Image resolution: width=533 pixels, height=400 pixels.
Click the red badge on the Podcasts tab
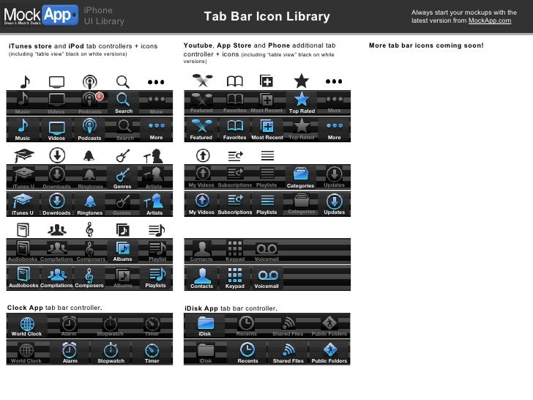pyautogui.click(x=100, y=97)
